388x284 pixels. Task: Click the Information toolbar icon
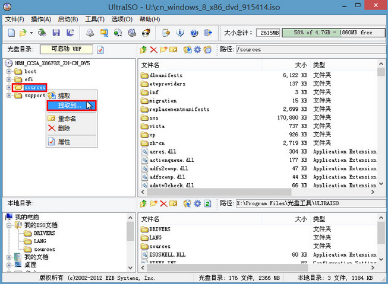(180, 33)
